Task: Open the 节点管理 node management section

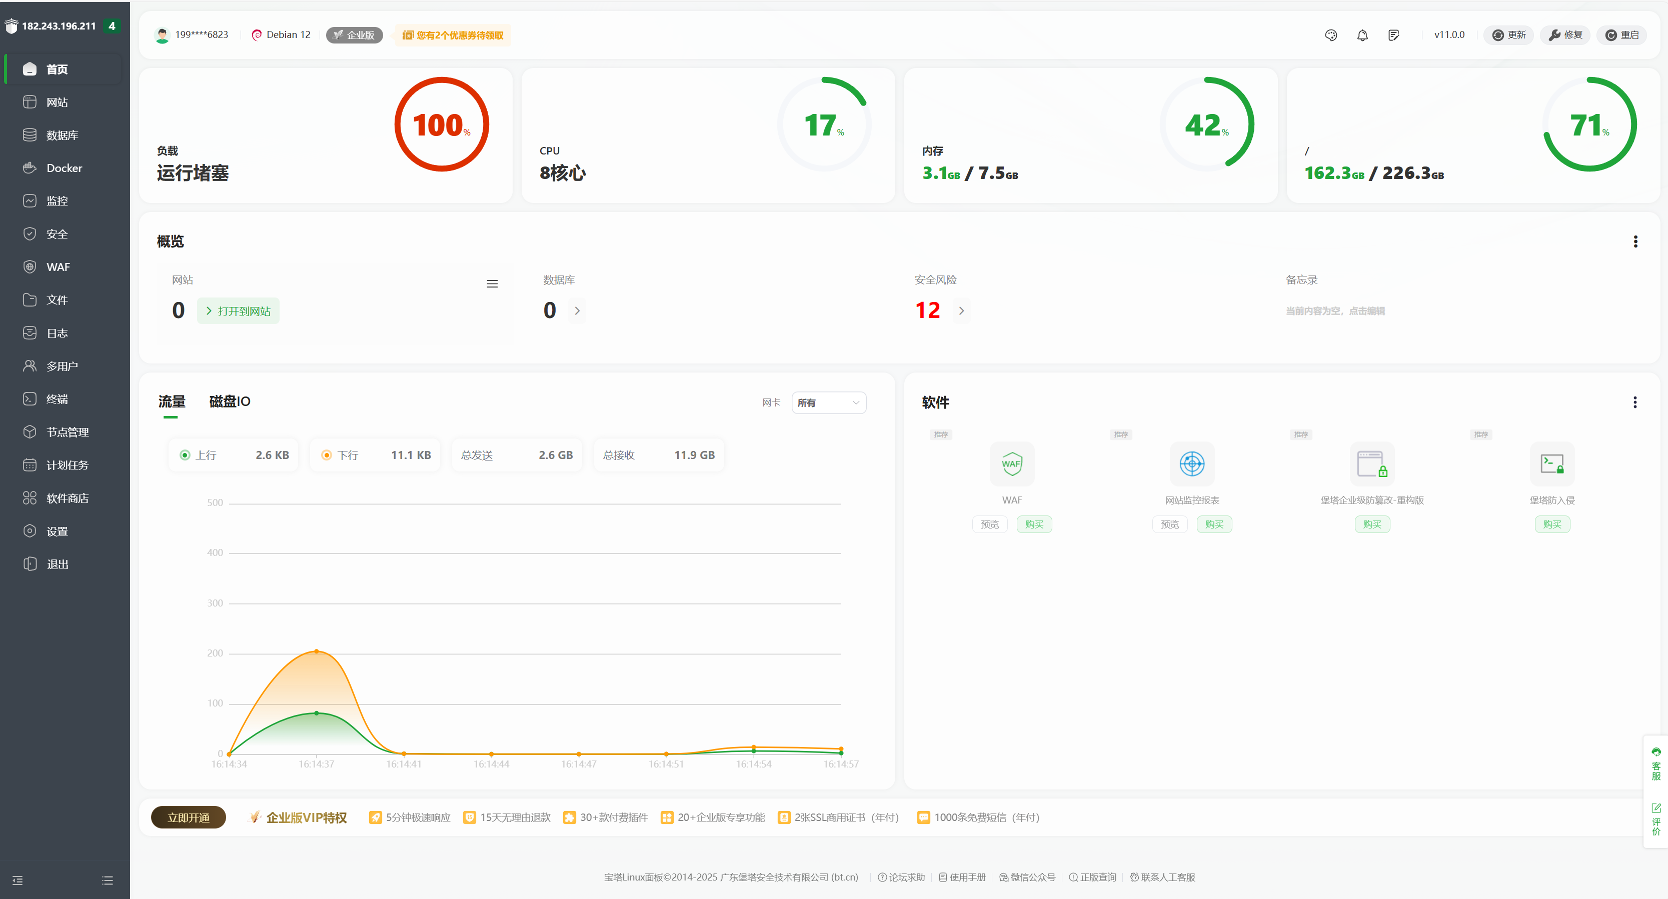Action: 68,431
